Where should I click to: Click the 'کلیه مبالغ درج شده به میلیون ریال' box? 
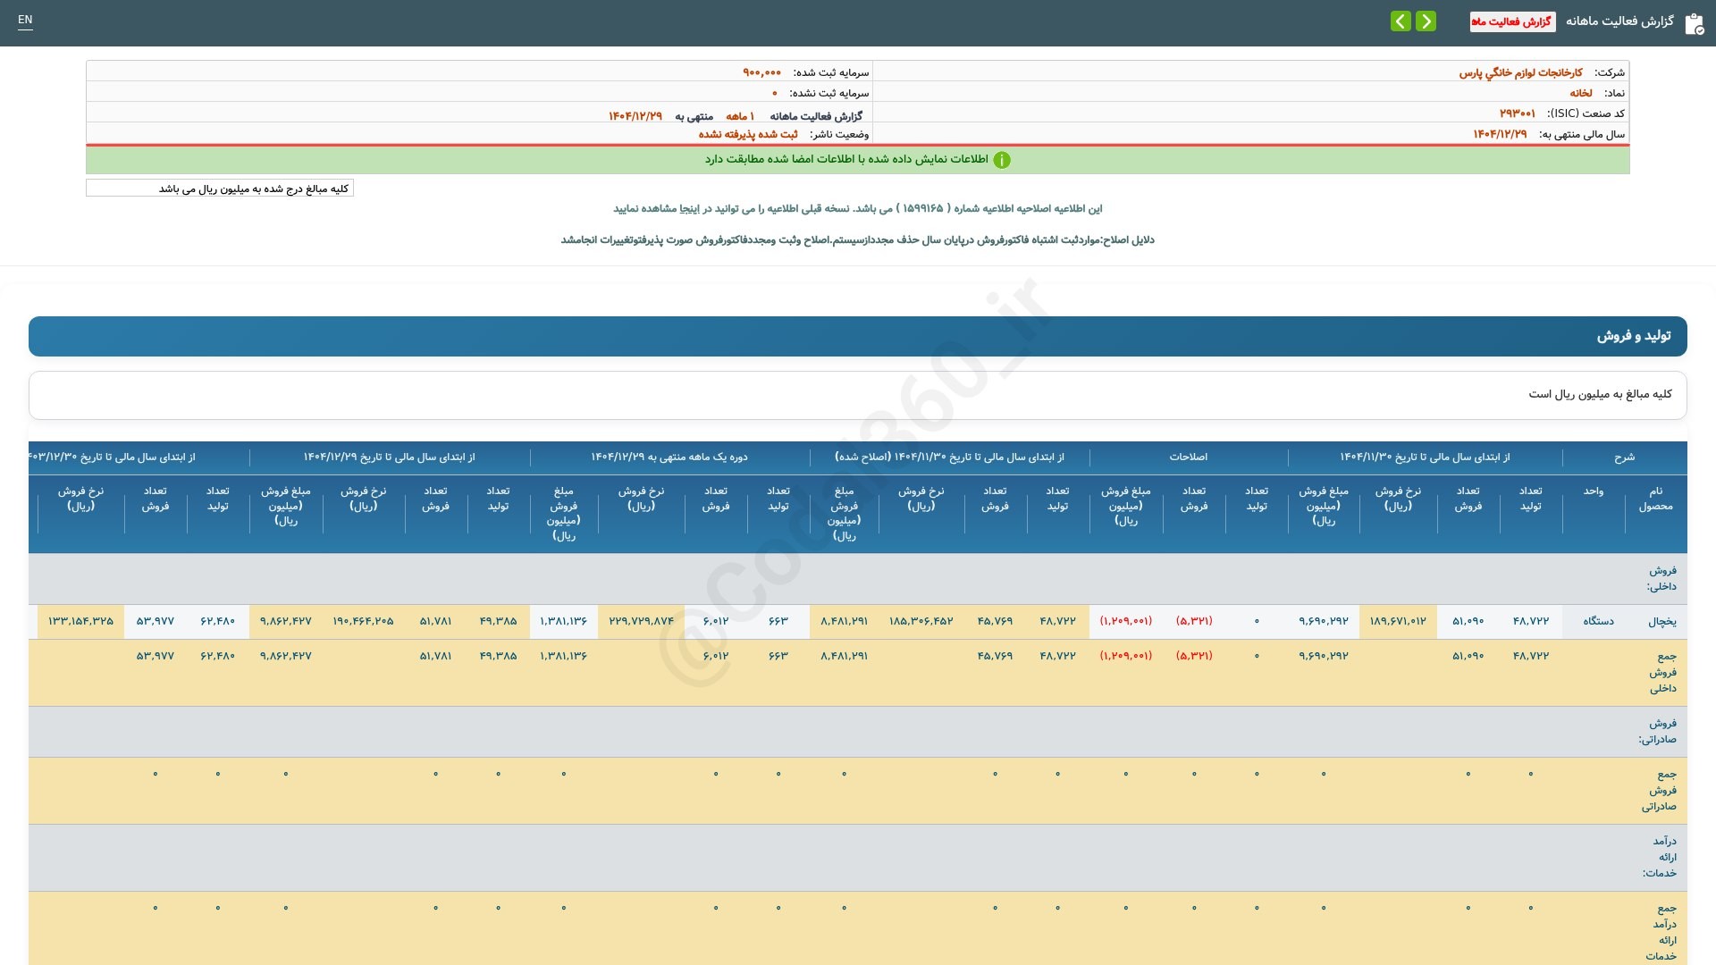220,188
